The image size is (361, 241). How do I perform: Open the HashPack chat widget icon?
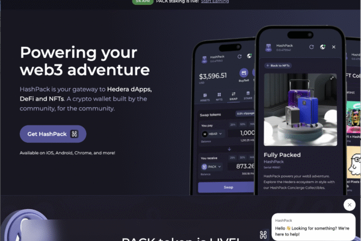click(x=263, y=235)
